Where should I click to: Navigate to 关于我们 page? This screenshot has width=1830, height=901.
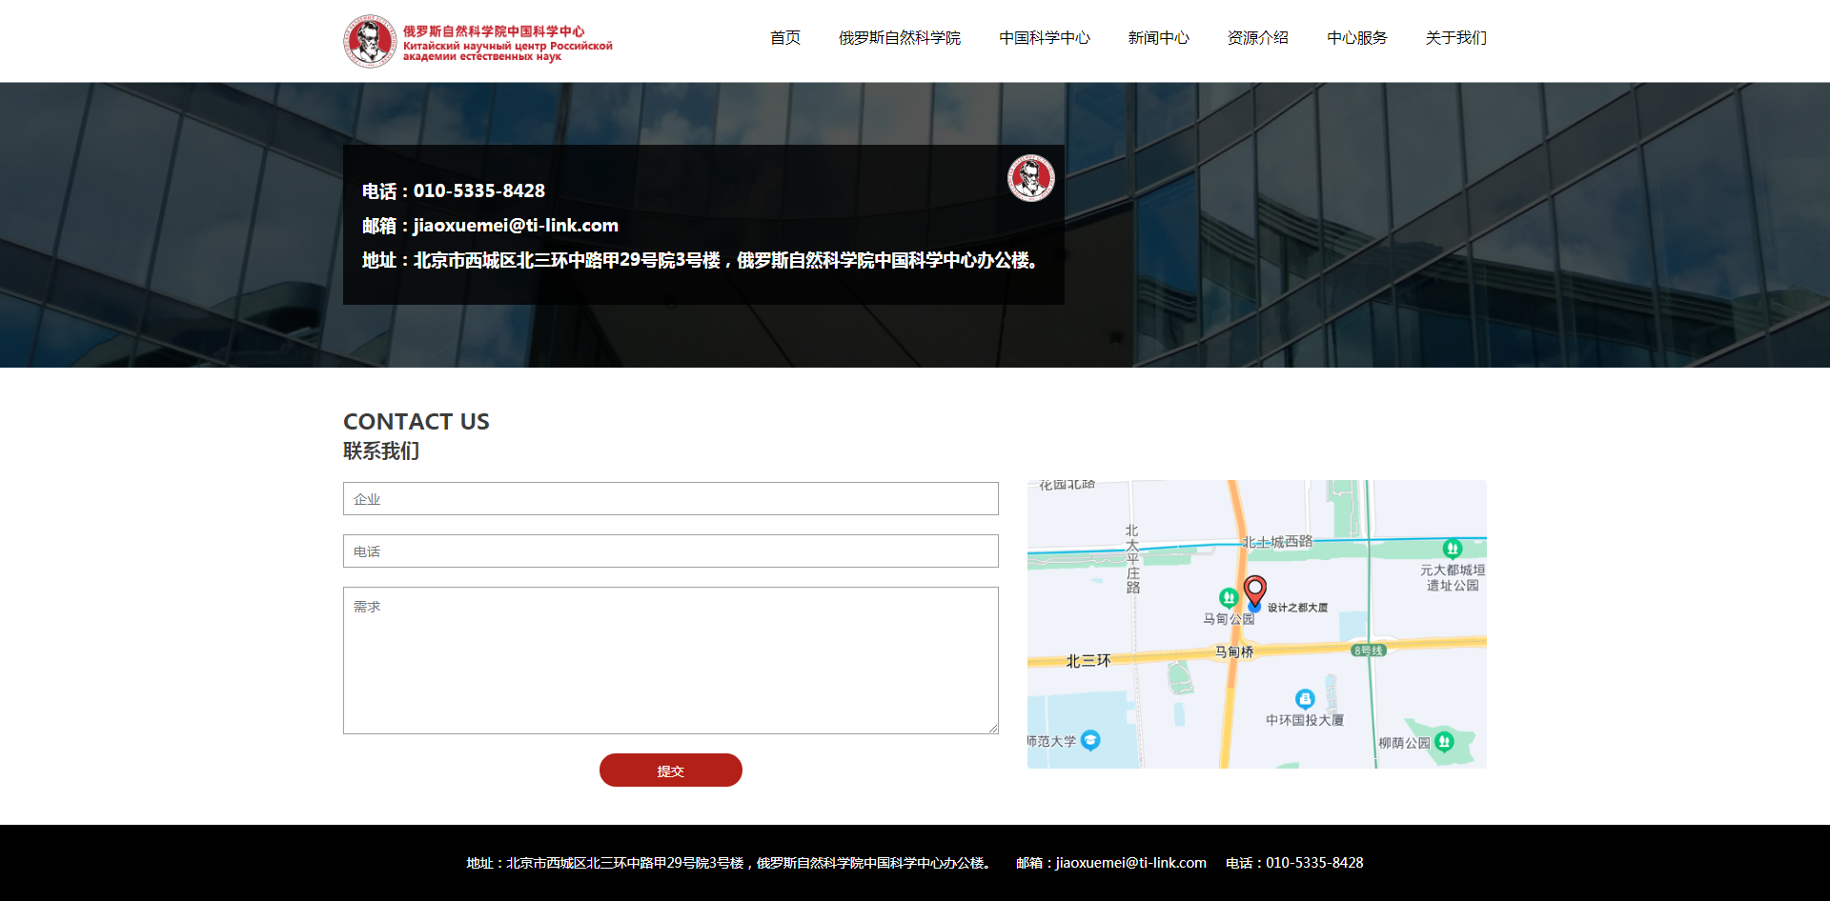[1455, 38]
